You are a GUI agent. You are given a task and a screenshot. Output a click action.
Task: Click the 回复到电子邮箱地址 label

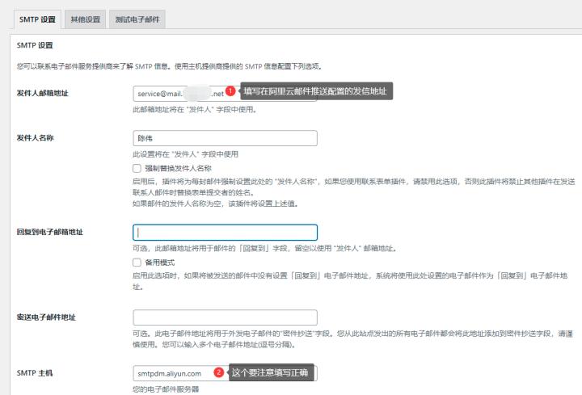coord(50,232)
